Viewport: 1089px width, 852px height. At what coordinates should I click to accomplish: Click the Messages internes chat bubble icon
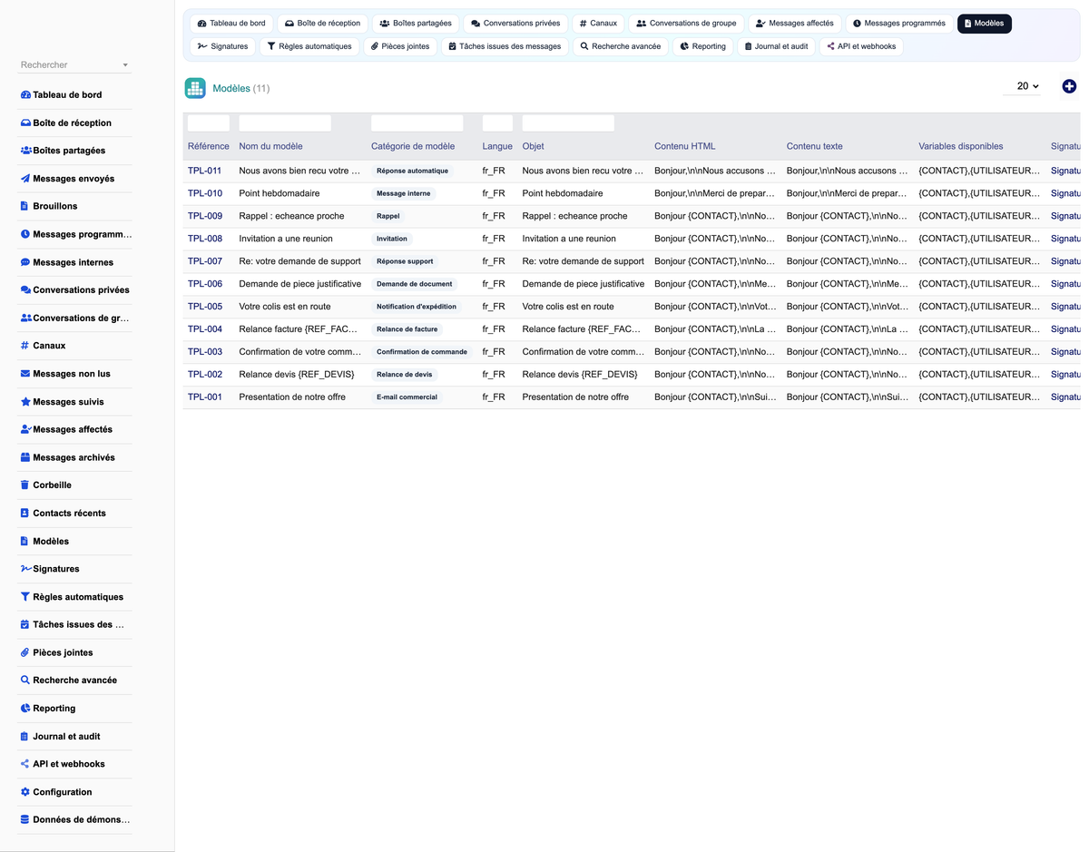(25, 262)
